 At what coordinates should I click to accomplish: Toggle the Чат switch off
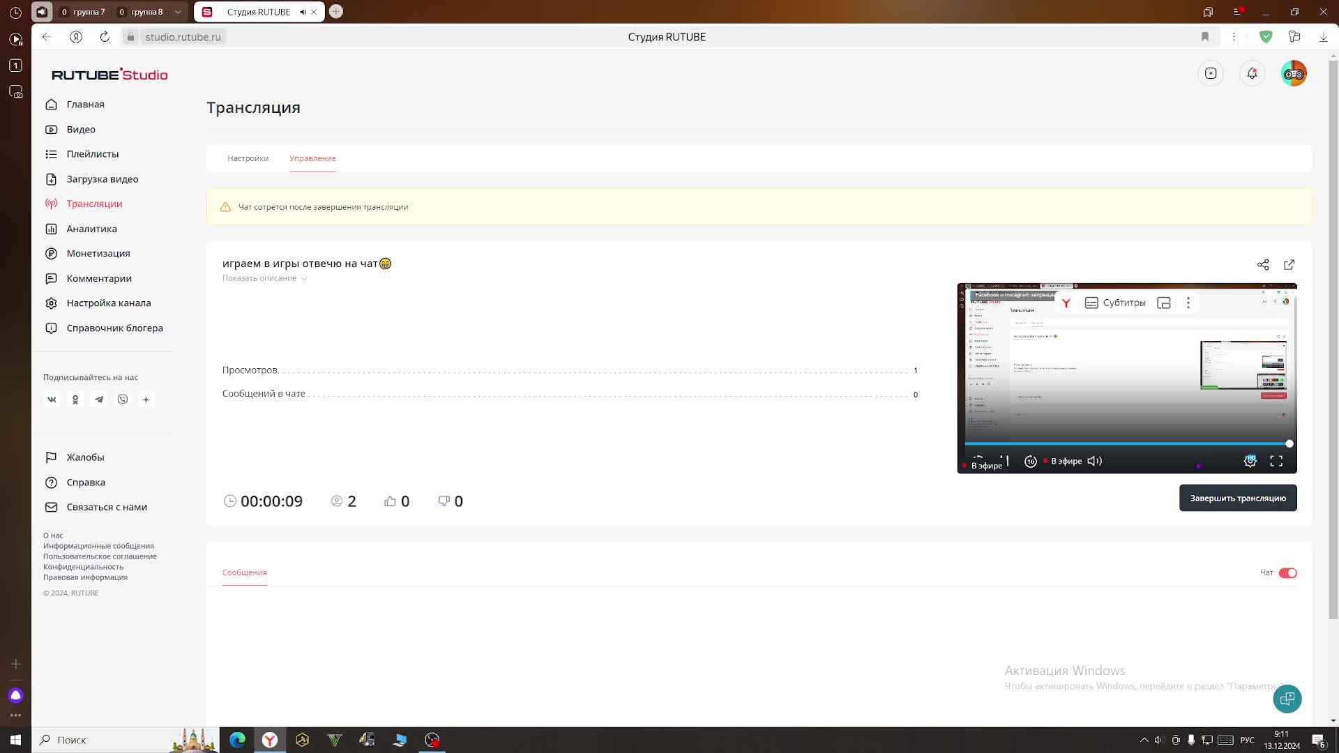(x=1287, y=573)
